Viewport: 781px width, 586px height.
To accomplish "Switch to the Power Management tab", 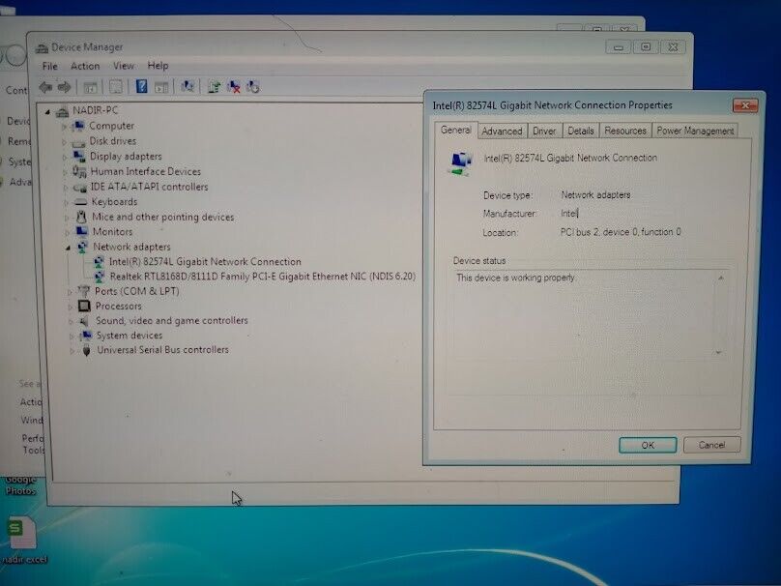I will tap(695, 132).
